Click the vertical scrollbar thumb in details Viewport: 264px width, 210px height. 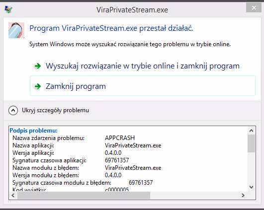pos(252,143)
